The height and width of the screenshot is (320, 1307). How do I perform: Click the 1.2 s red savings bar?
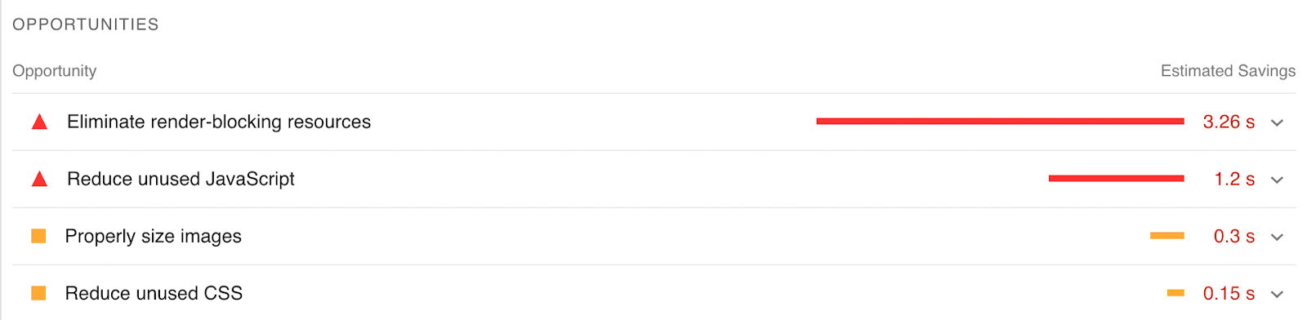tap(1116, 179)
